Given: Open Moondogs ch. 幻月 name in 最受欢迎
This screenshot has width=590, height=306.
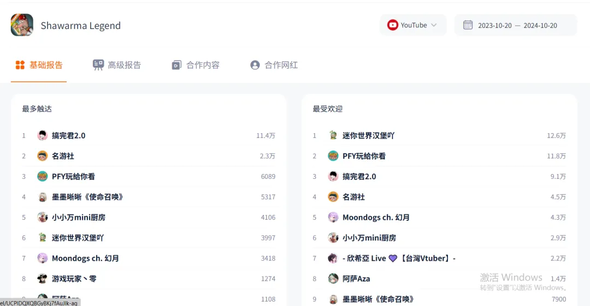Looking at the screenshot, I should 376,217.
